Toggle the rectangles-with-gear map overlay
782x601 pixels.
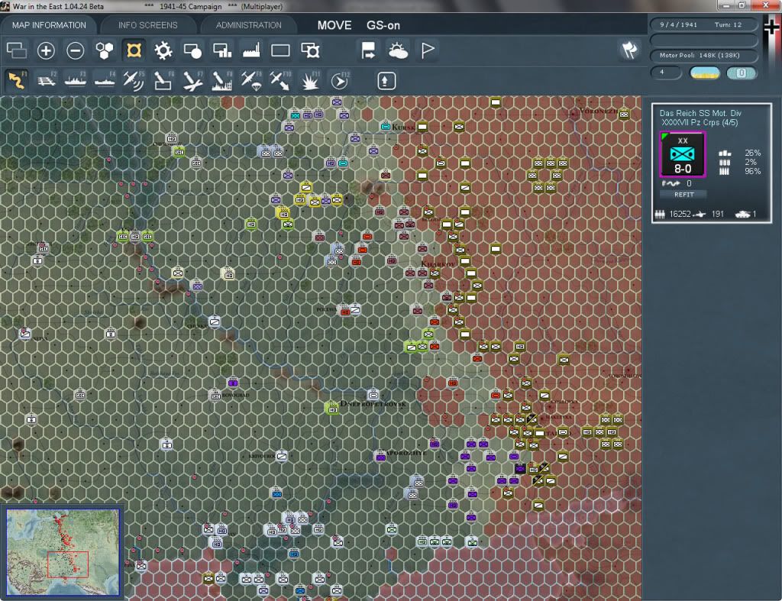coord(310,50)
